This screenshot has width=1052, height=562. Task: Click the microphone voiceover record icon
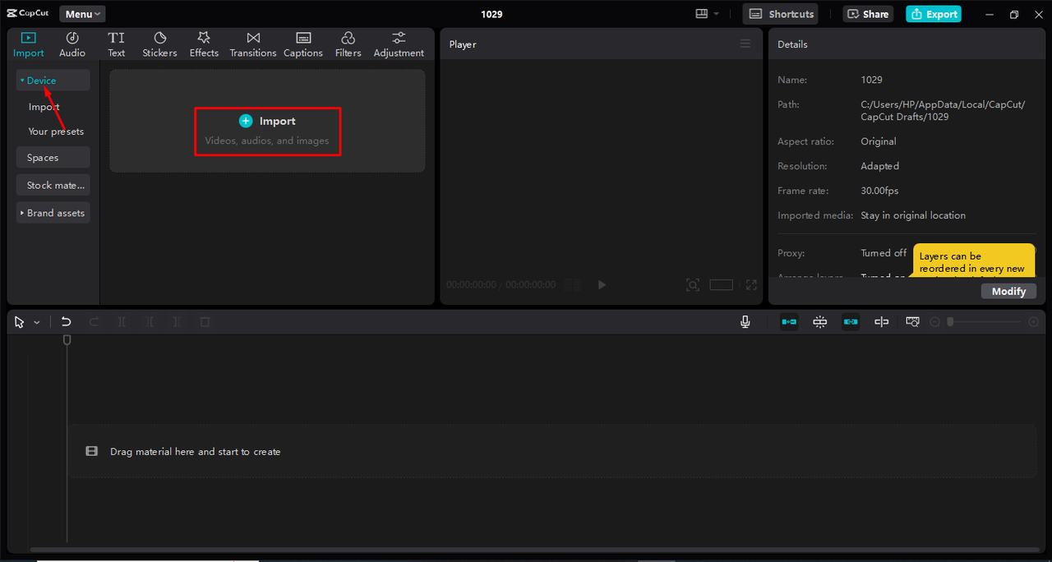745,322
